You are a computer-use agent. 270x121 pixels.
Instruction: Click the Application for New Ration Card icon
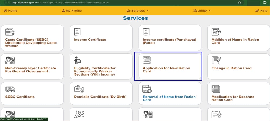pyautogui.click(x=147, y=60)
